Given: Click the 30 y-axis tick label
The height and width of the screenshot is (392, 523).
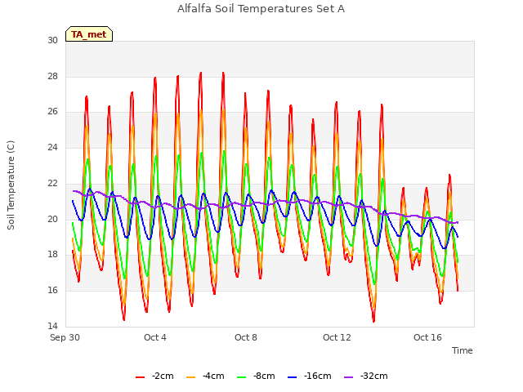Looking at the screenshot, I should (52, 41).
